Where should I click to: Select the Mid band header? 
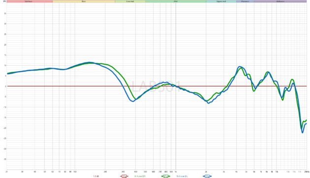(176, 1)
